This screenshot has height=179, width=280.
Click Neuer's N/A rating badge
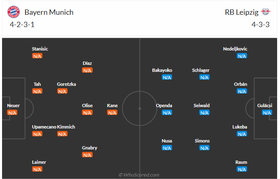[12, 112]
